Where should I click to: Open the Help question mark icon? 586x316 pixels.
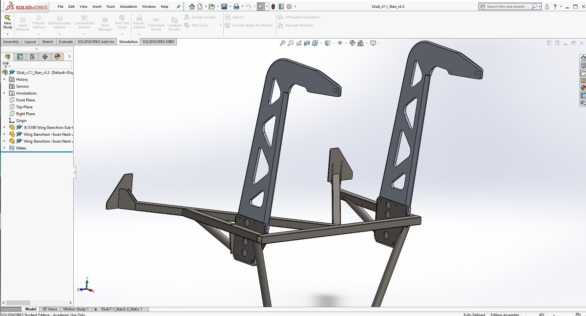coord(555,6)
